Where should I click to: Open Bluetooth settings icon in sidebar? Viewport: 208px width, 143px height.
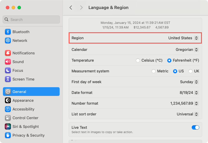8,32
